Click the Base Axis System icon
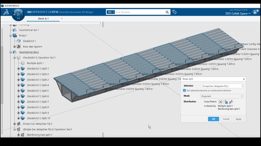 pyautogui.click(x=19, y=47)
